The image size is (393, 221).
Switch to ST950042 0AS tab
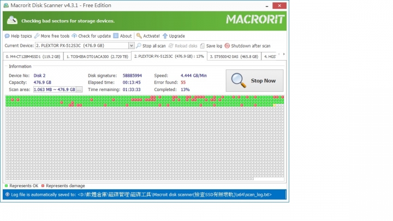(x=234, y=57)
